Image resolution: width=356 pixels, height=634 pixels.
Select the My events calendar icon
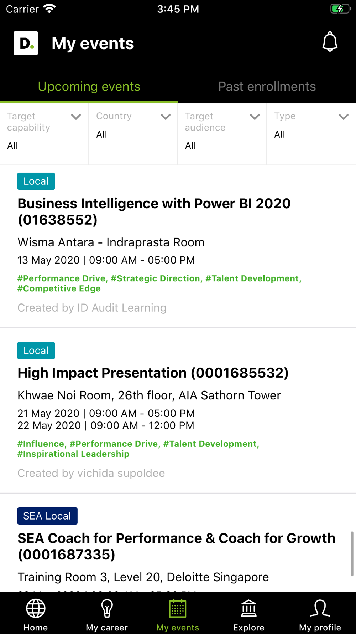[x=178, y=608]
